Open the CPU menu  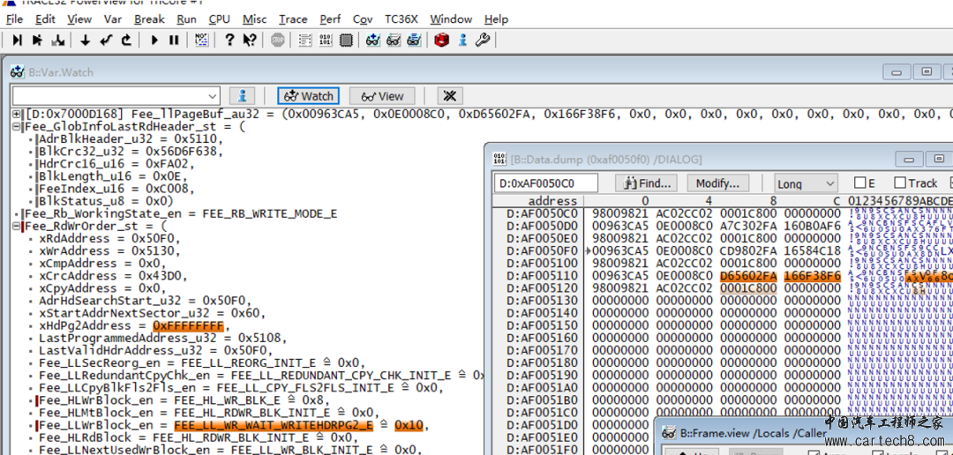[220, 19]
